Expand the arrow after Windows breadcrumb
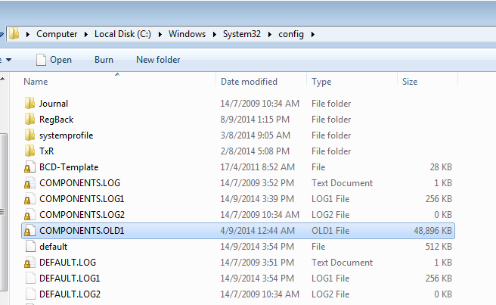 click(x=215, y=34)
